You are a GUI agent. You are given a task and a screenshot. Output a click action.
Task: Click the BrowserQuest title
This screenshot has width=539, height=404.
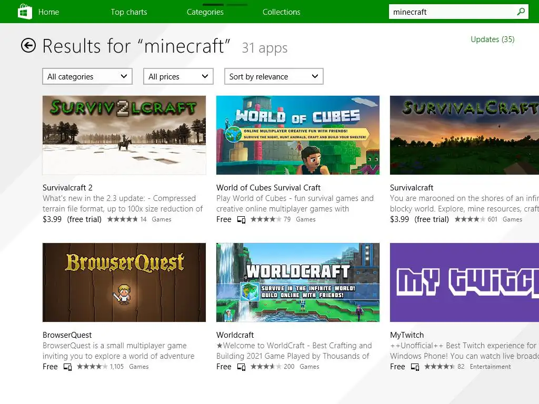pos(67,335)
